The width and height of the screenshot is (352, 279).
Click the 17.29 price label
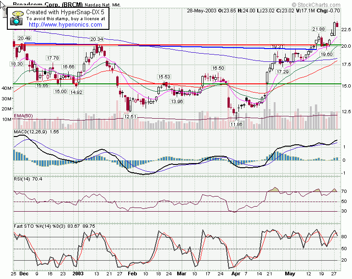click(x=283, y=71)
